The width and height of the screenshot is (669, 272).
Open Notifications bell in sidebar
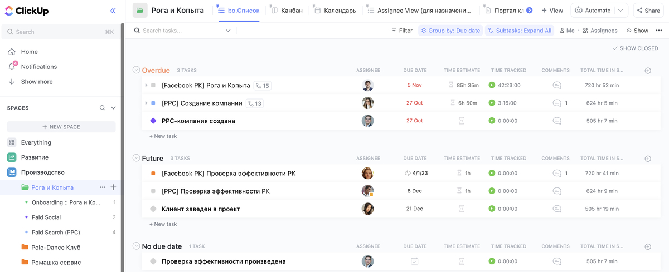click(x=12, y=67)
